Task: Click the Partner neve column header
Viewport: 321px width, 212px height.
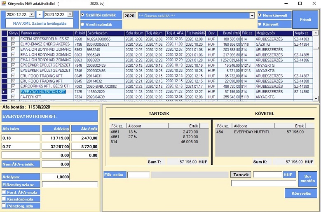Action: [x=46, y=33]
